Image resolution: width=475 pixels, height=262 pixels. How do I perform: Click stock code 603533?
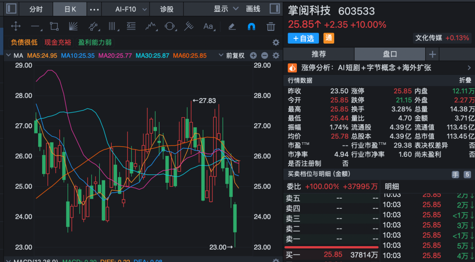tap(357, 11)
